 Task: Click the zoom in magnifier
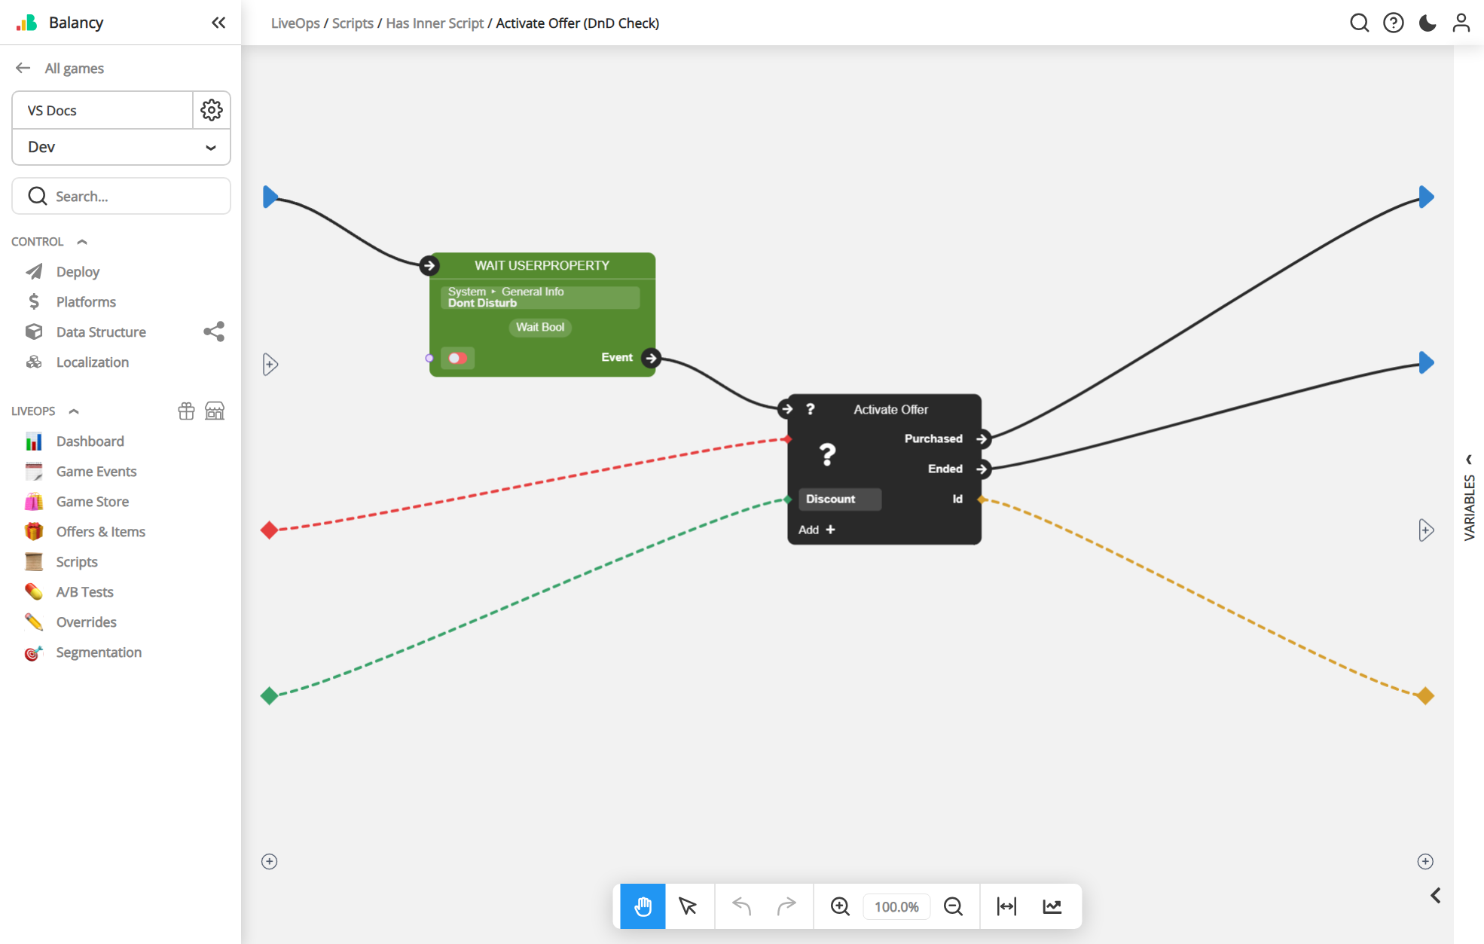840,906
